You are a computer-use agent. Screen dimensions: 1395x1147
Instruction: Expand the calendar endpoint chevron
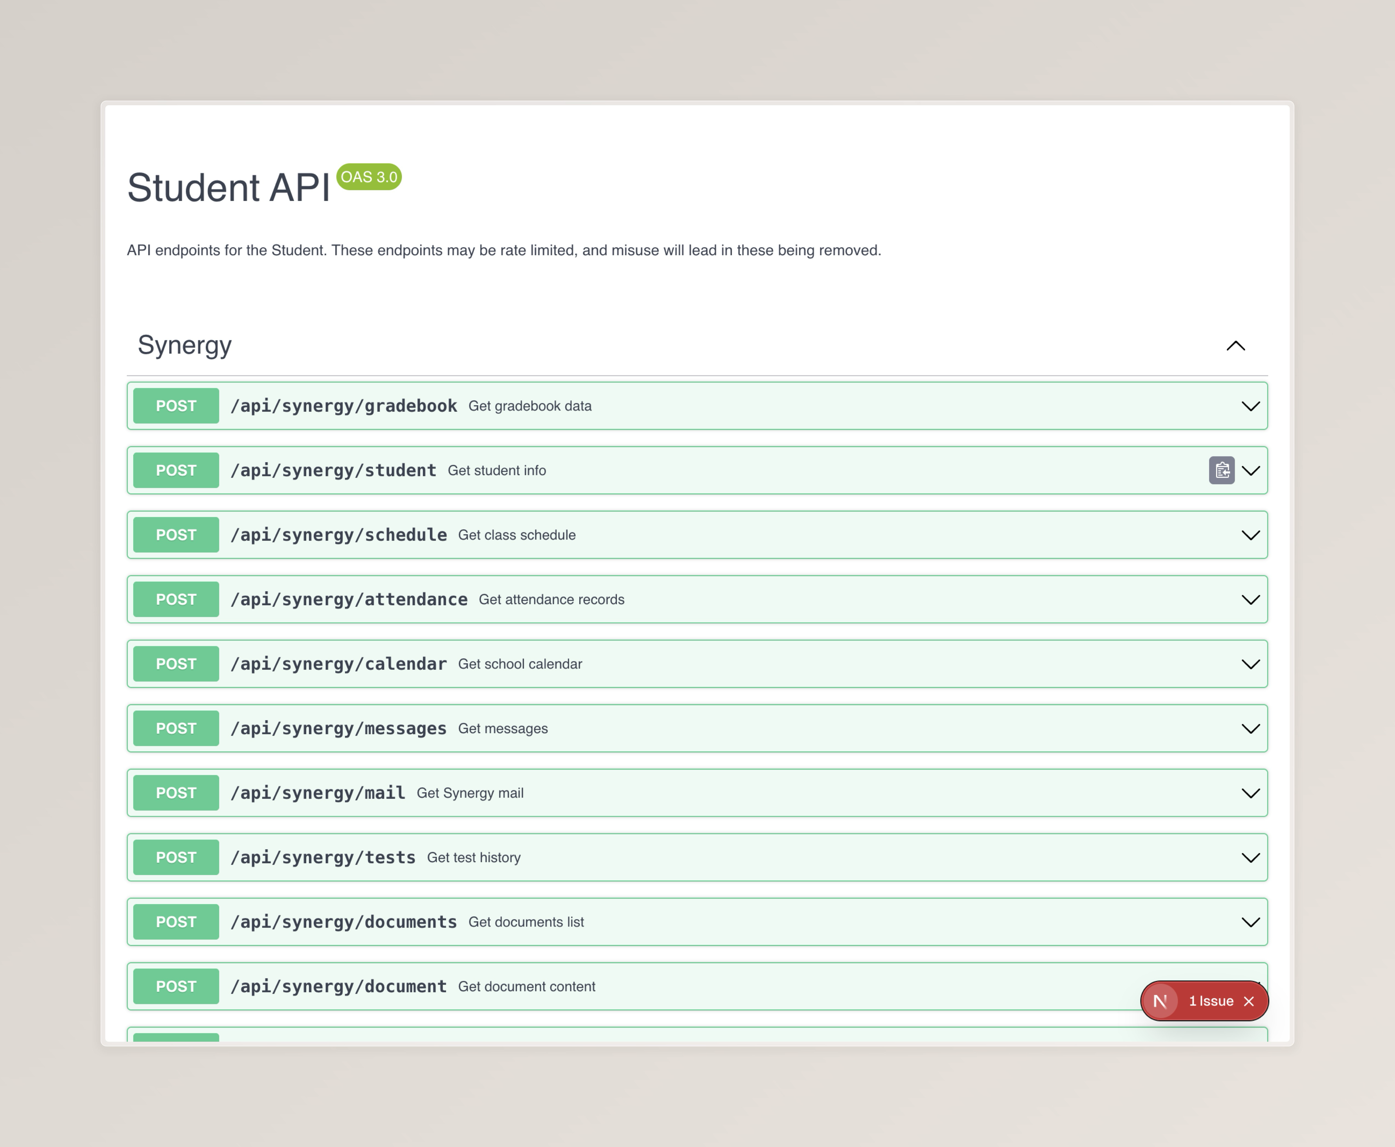[x=1250, y=664]
